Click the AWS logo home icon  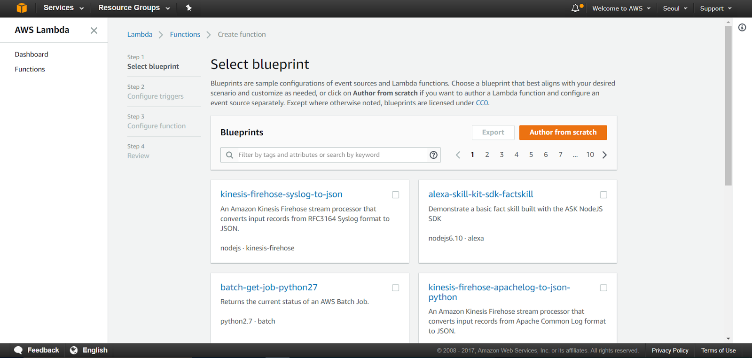pyautogui.click(x=22, y=8)
